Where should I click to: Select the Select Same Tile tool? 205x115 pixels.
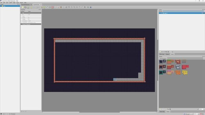tap(61, 7)
